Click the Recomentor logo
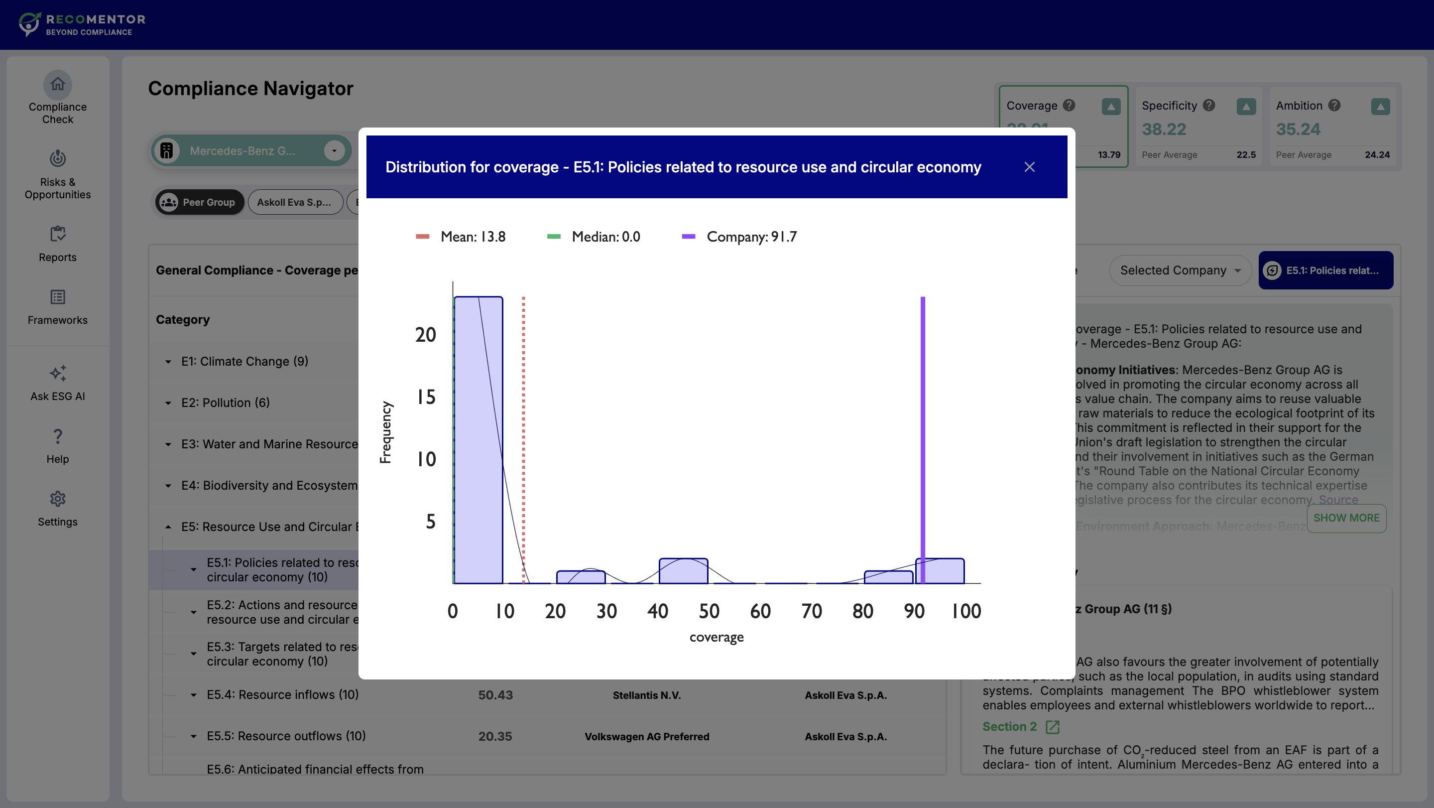 click(82, 24)
